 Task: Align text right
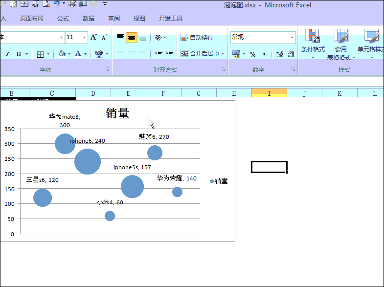[143, 54]
